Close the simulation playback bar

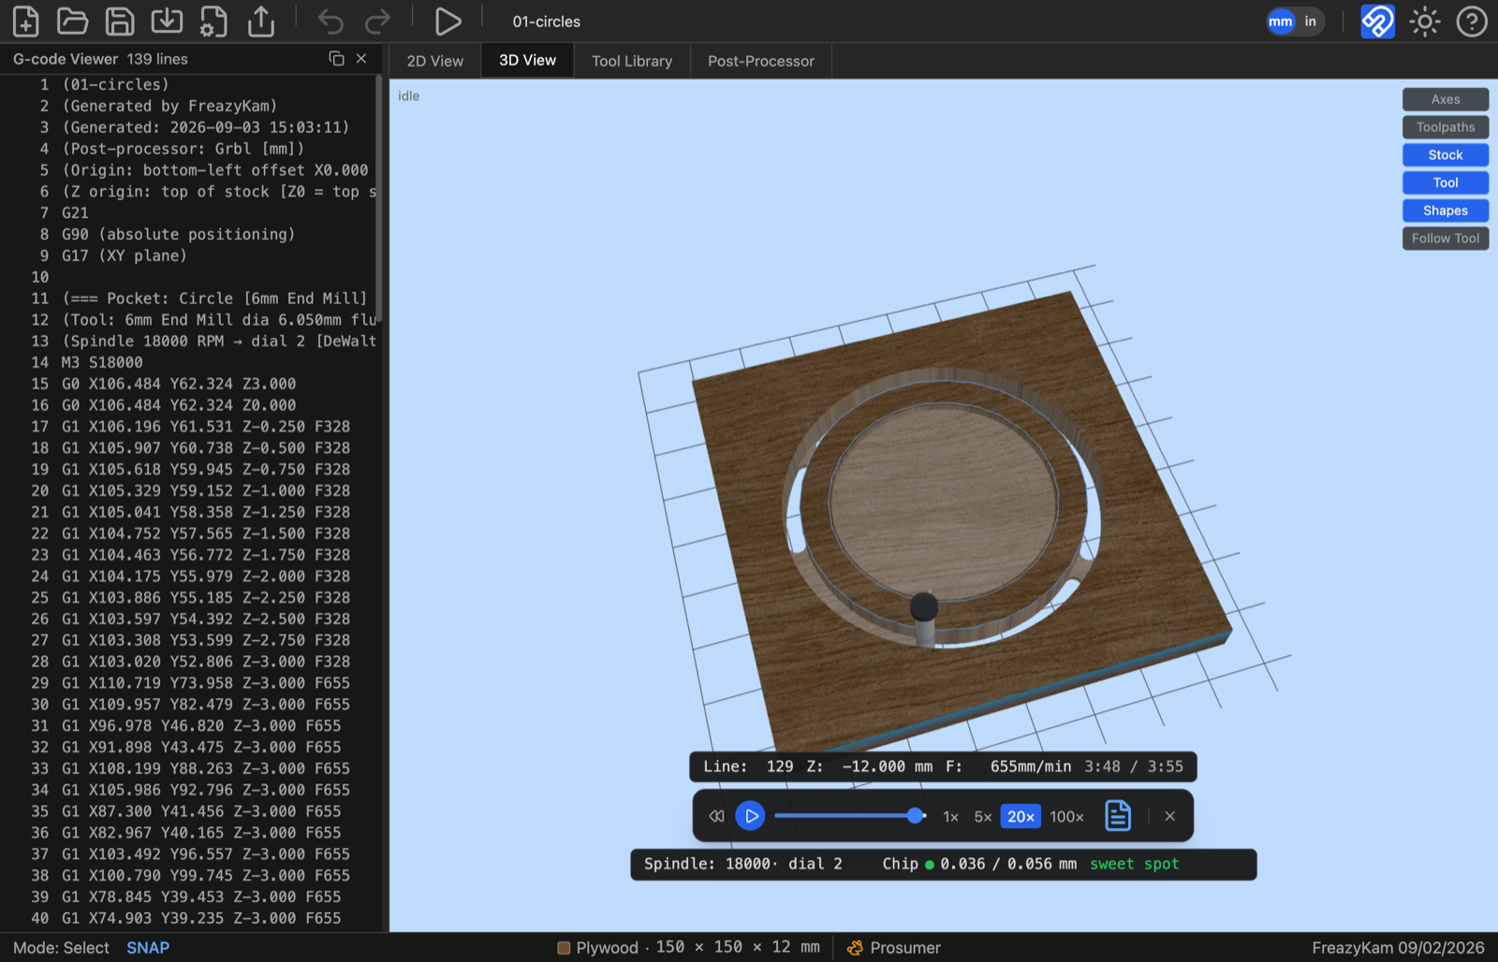click(x=1170, y=816)
